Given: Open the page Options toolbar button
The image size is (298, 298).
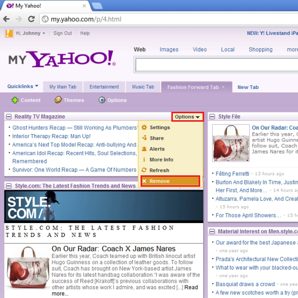Looking at the screenshot, I should pyautogui.click(x=113, y=100).
